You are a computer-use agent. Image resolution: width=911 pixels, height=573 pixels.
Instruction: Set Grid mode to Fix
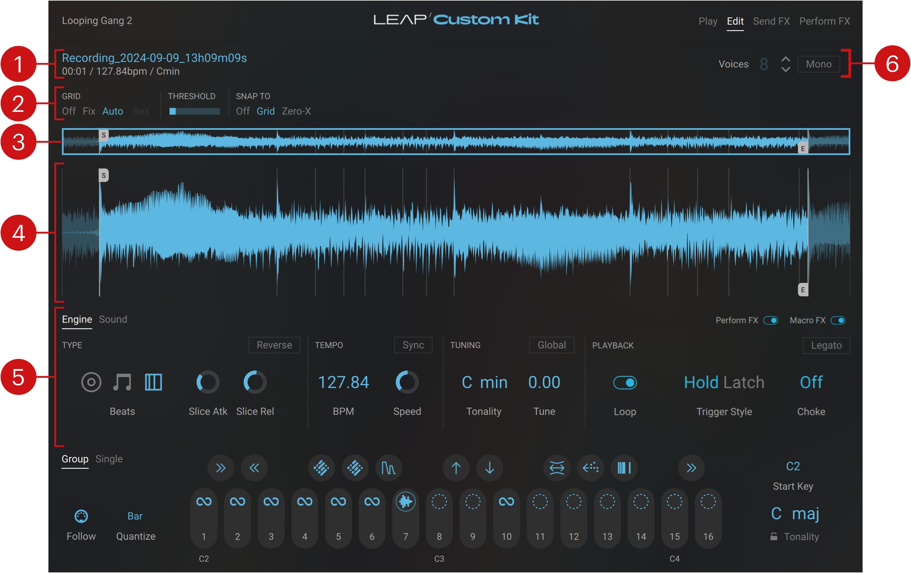click(x=89, y=111)
